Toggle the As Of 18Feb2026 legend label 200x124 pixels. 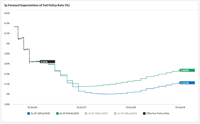click(x=40, y=113)
